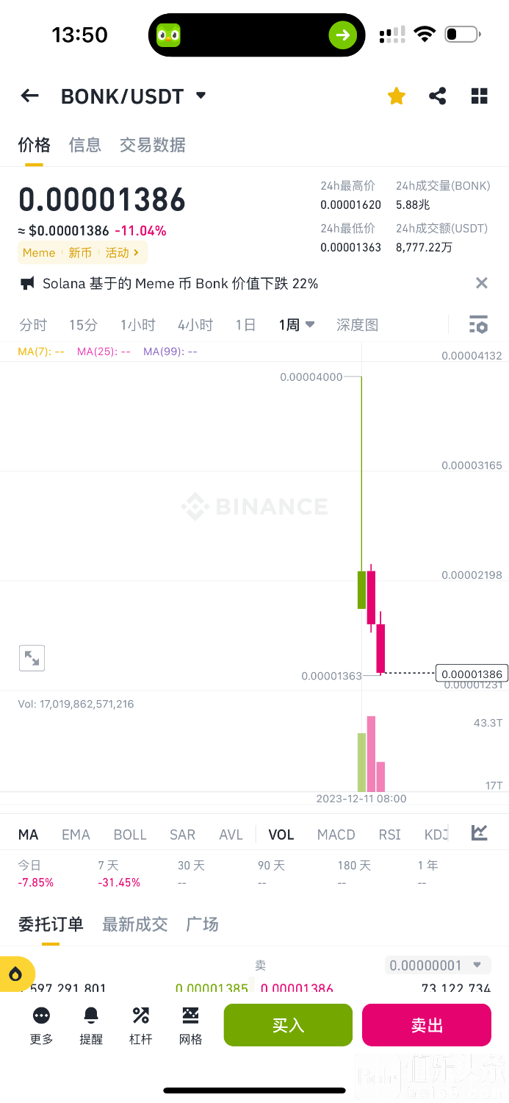The image size is (509, 1103).
Task: Tap the share icon
Action: (x=438, y=96)
